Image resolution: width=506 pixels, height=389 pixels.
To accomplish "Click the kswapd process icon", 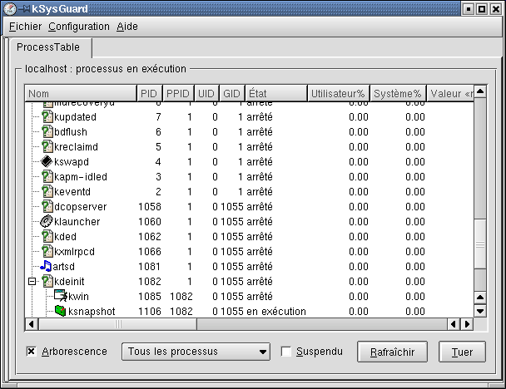I will point(47,161).
